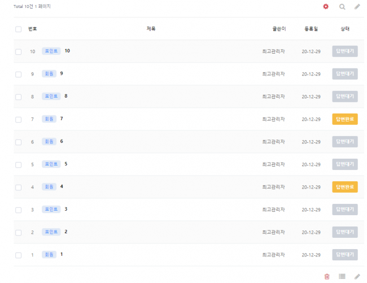Click the 20-12-29 date in row 5
Viewport: 367px width, 283px height.
click(x=311, y=164)
